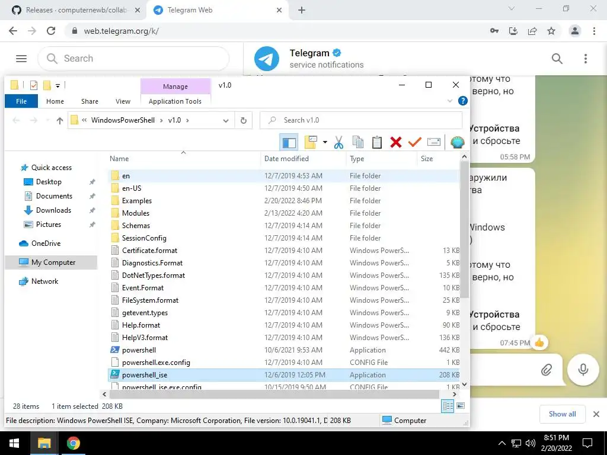The width and height of the screenshot is (607, 455).
Task: Open the File ribbon menu
Action: [x=21, y=101]
